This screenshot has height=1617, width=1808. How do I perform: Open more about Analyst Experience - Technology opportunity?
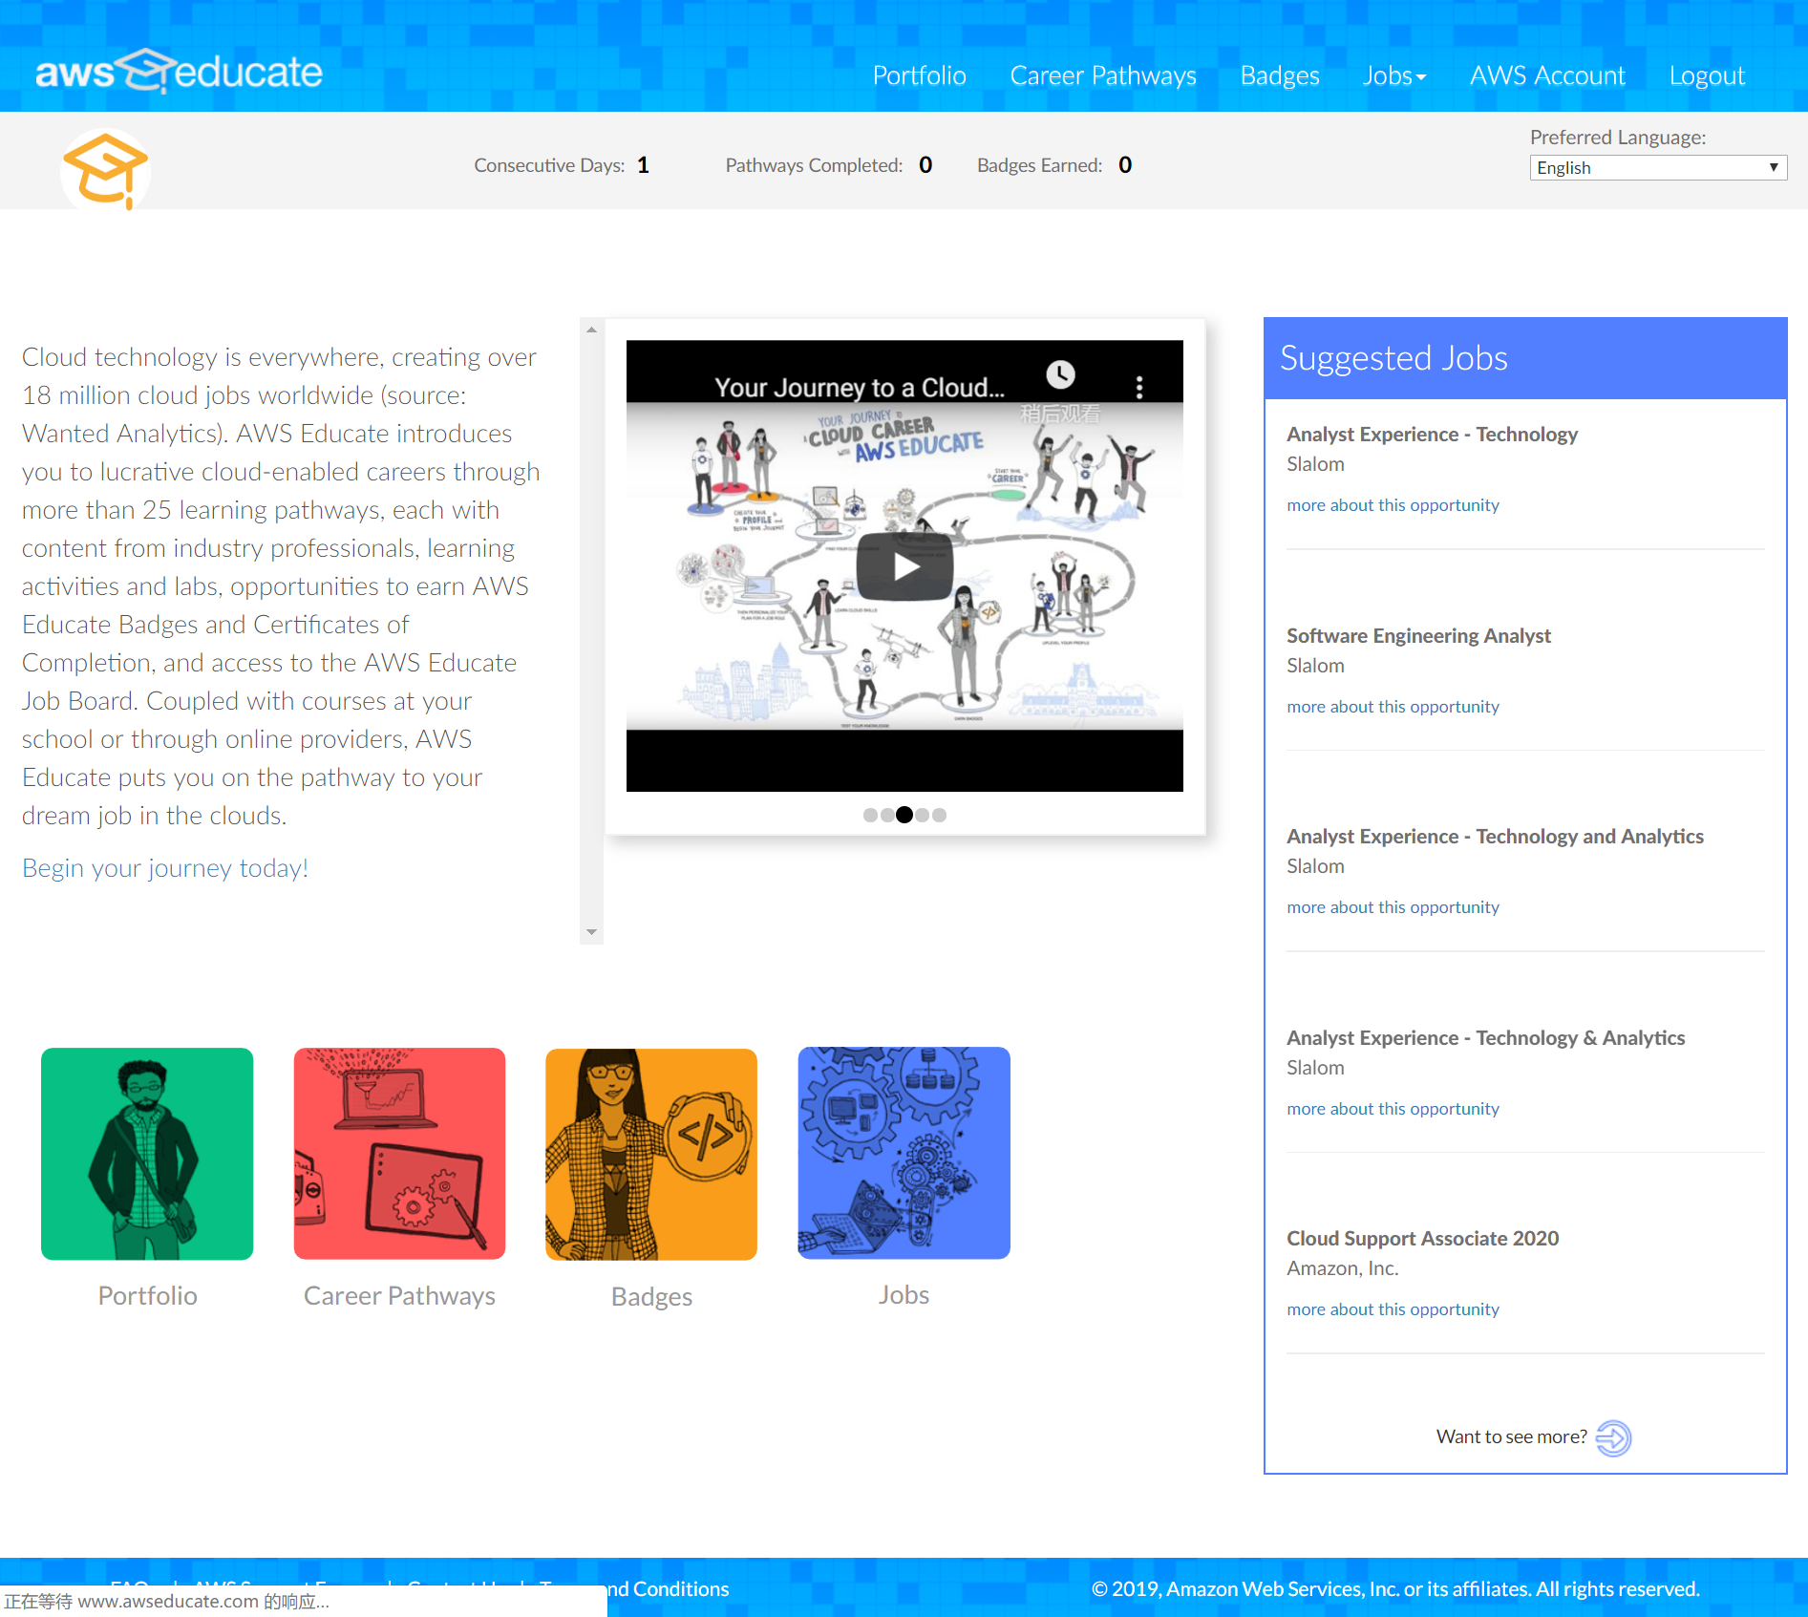pyautogui.click(x=1393, y=504)
